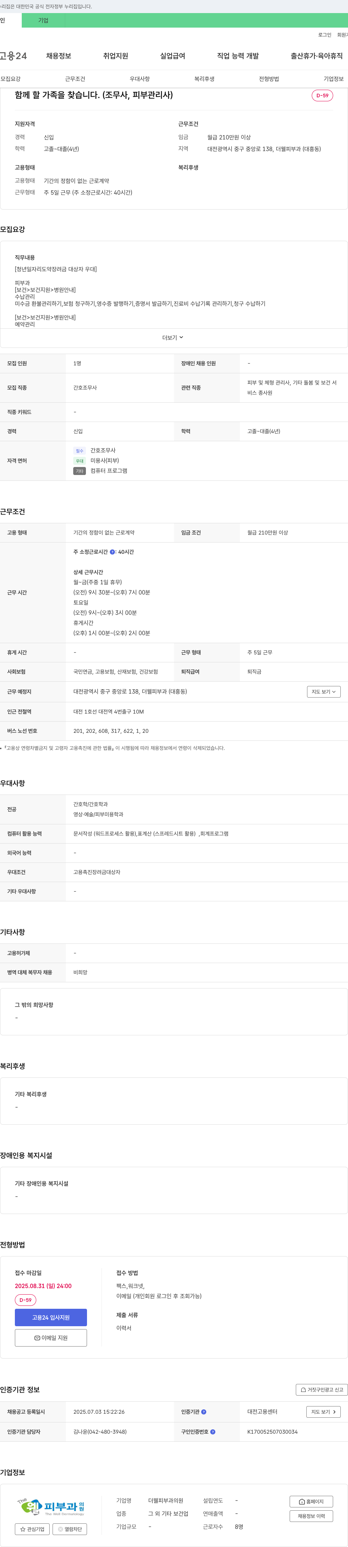
Task: Open the 직업 능력 개발 menu
Action: 238,56
